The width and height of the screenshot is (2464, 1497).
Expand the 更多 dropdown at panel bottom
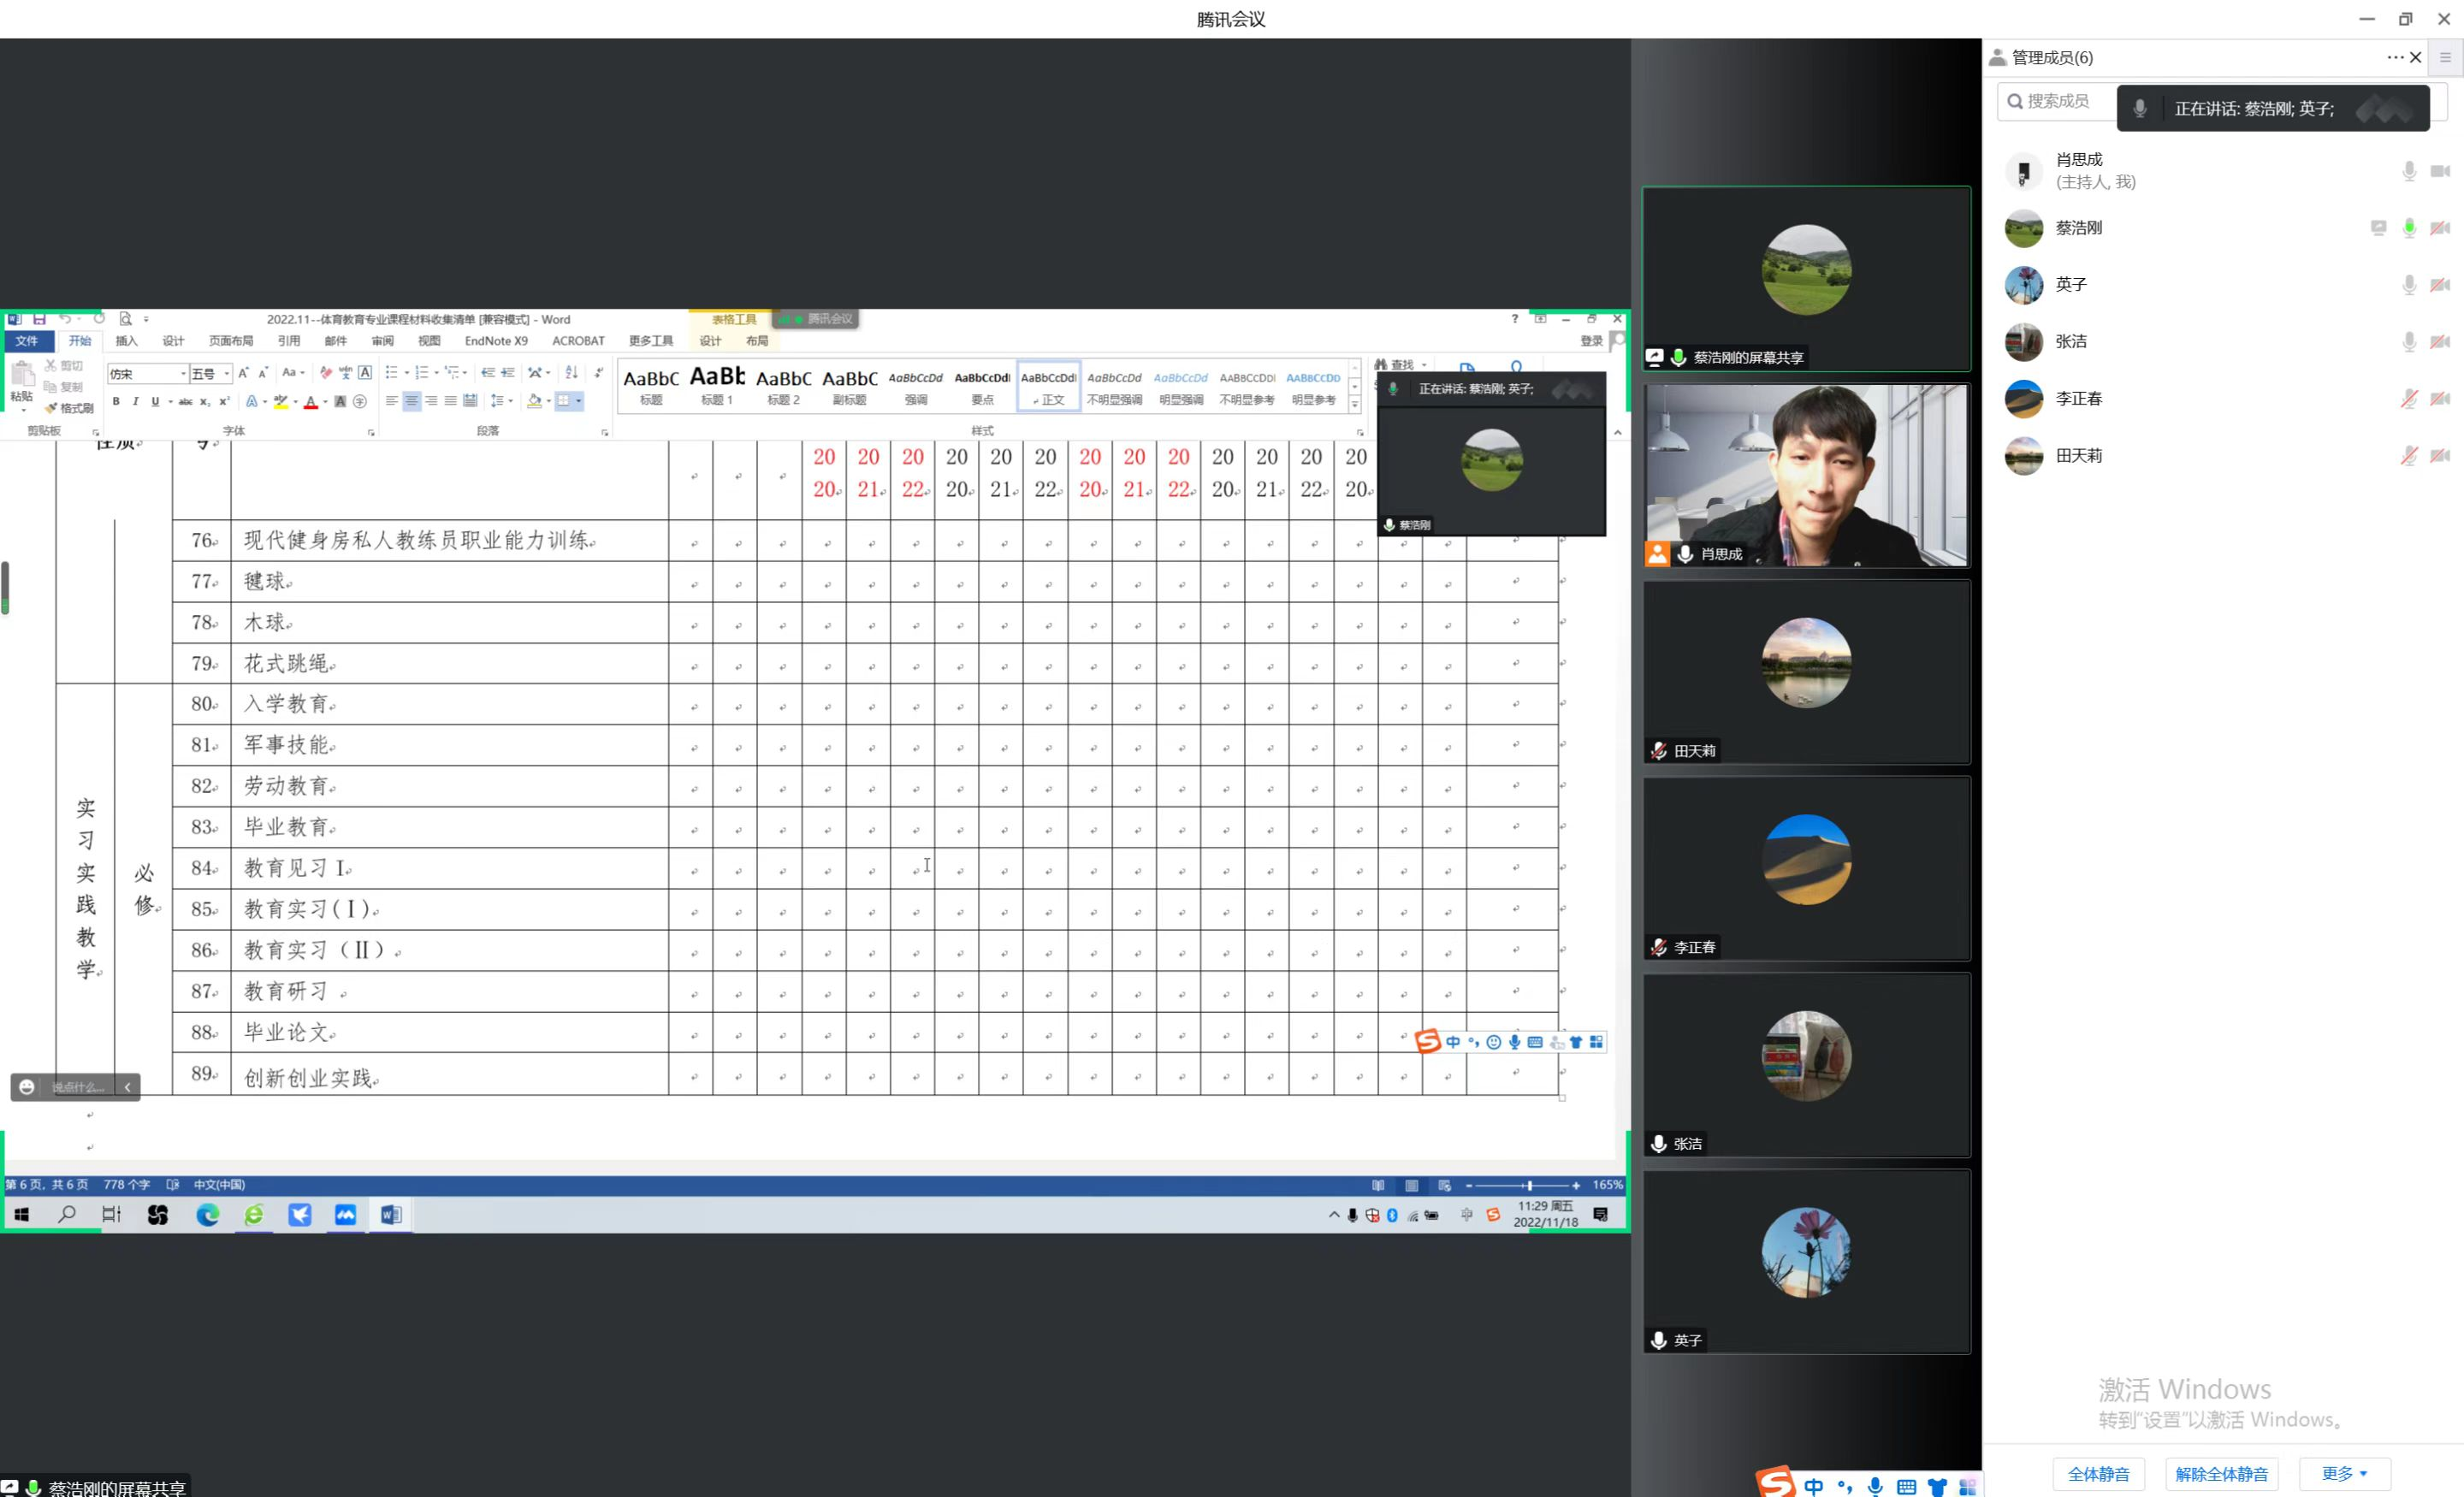point(2344,1473)
